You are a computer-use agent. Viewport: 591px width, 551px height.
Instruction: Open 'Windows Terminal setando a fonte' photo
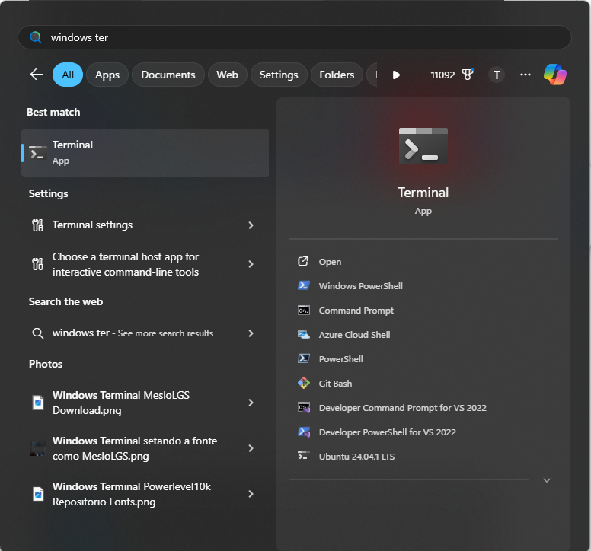click(145, 448)
